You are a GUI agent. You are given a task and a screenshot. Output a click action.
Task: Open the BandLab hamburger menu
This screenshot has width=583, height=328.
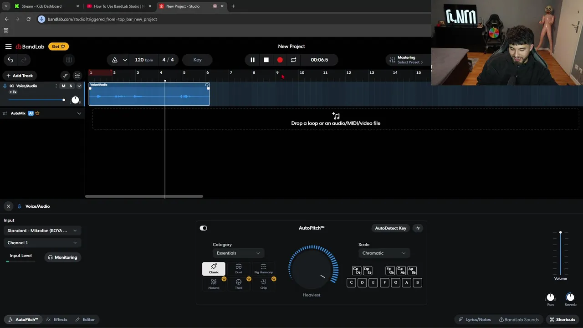click(x=8, y=46)
